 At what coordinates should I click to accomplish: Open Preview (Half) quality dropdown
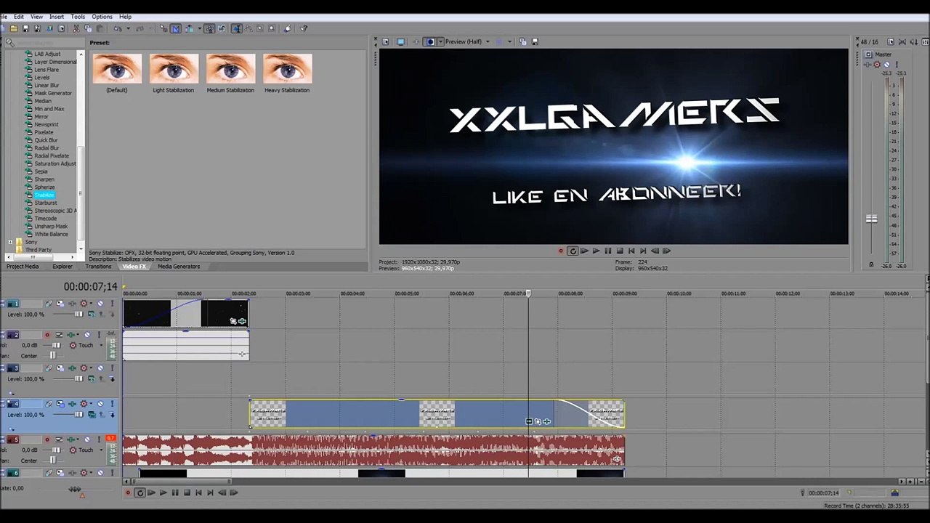[488, 42]
